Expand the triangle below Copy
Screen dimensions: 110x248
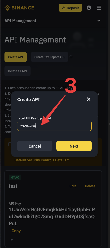[12, 240]
